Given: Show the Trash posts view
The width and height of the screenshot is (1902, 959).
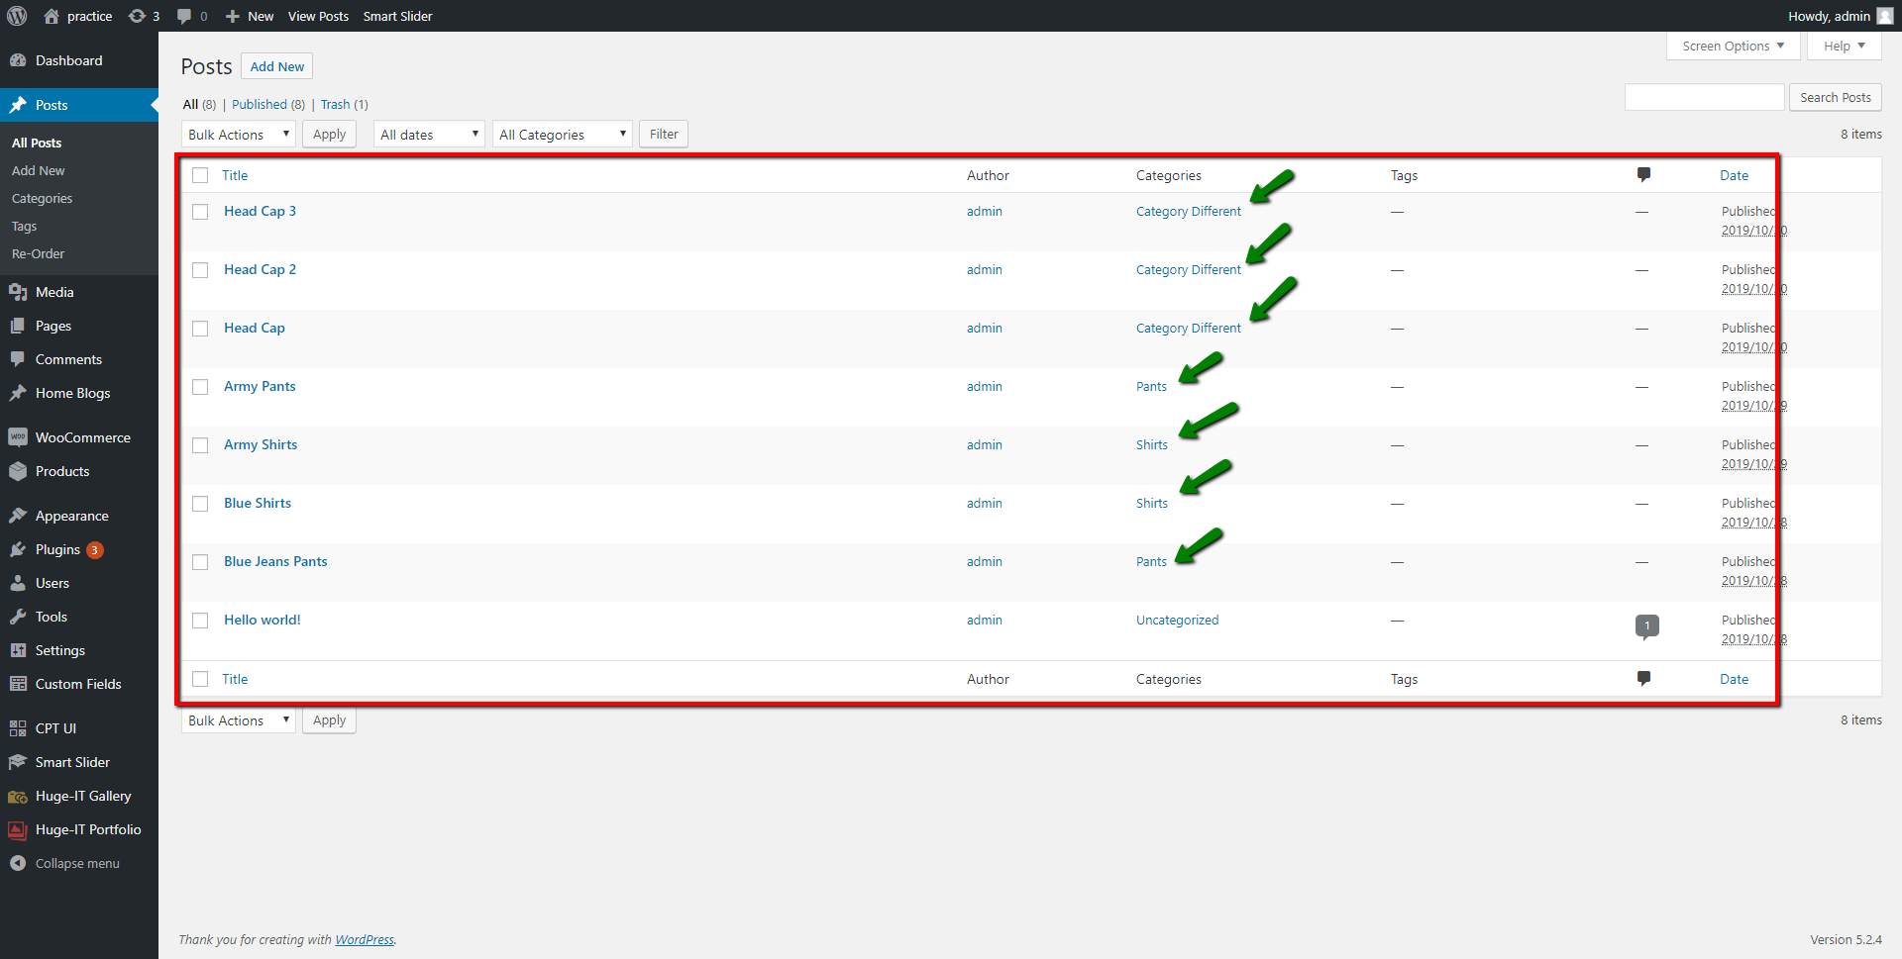Looking at the screenshot, I should coord(335,104).
